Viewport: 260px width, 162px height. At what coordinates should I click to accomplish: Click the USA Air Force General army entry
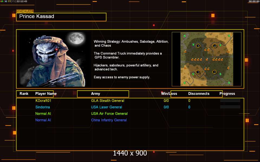pos(109,114)
